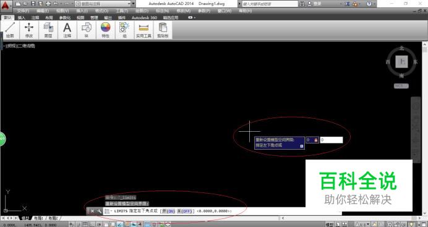Close the command line with its X button
This screenshot has width=428, height=227.
(x=93, y=211)
